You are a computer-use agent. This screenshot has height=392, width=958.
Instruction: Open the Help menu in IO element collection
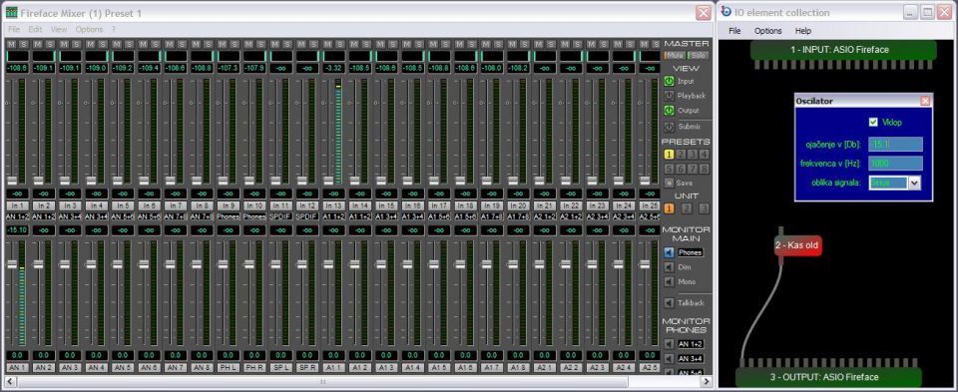802,31
